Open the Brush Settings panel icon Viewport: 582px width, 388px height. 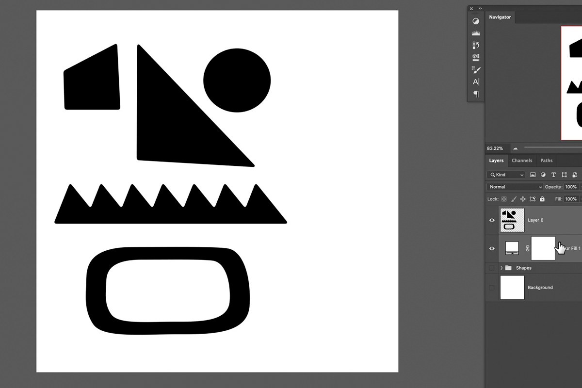[476, 70]
